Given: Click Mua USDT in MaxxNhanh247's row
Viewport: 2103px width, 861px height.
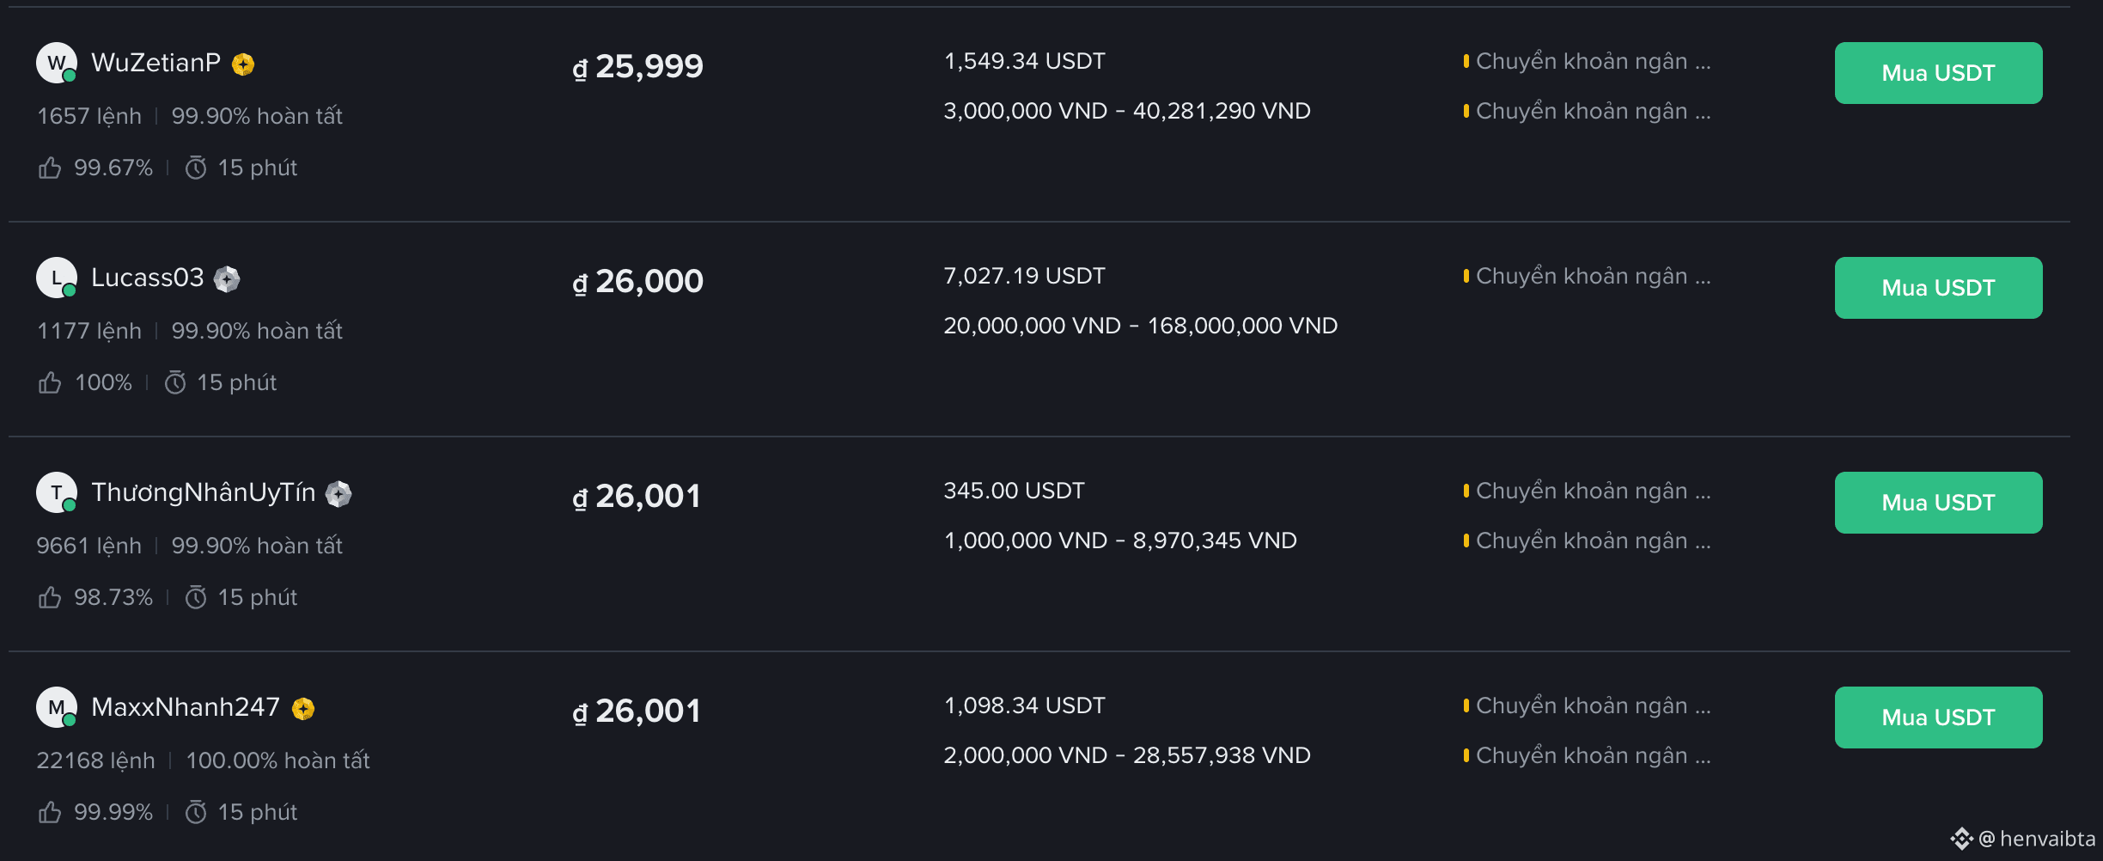Looking at the screenshot, I should tap(1938, 717).
